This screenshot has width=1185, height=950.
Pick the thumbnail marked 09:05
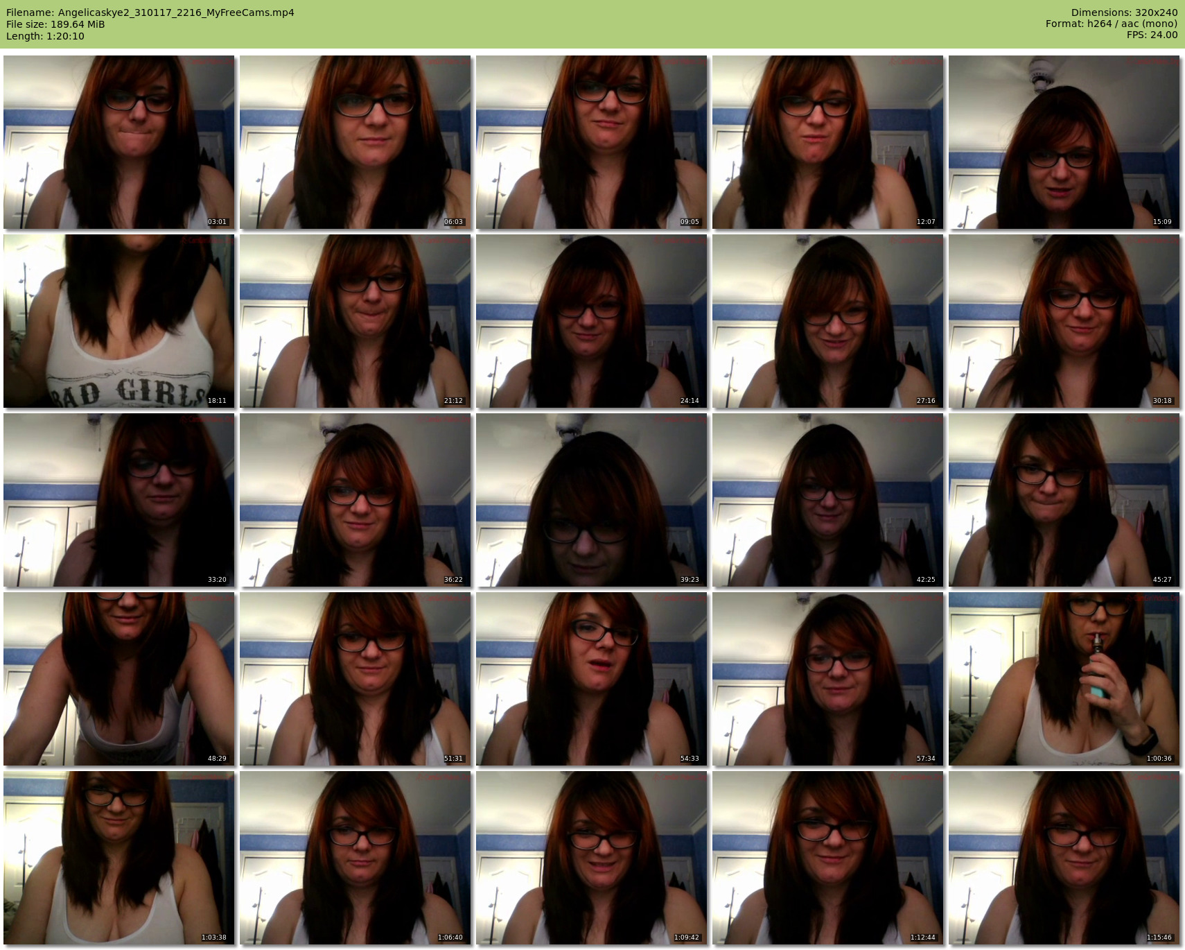click(x=592, y=142)
